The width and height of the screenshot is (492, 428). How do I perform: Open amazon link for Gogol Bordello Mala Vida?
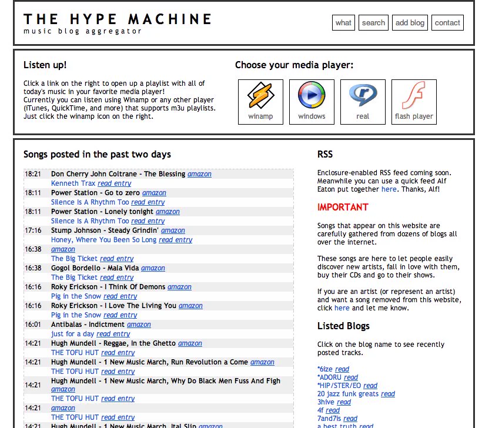(153, 268)
